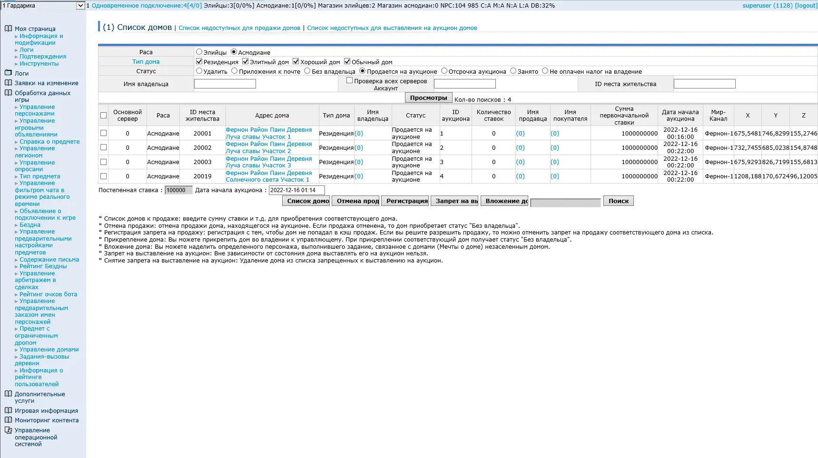
Task: Open Список недоступных для выставления на аукцион link
Action: tap(392, 28)
